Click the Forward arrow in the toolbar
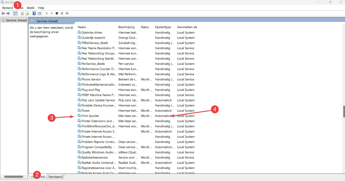This screenshot has height=181, width=345. pos(8,13)
